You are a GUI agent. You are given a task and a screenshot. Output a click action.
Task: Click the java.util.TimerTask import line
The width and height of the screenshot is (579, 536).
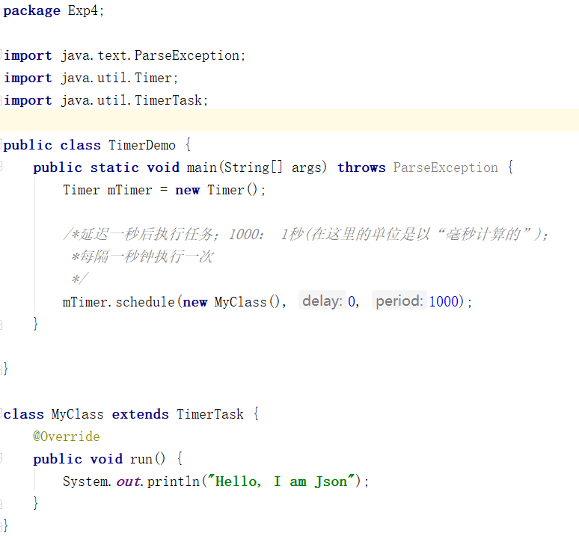coord(106,100)
